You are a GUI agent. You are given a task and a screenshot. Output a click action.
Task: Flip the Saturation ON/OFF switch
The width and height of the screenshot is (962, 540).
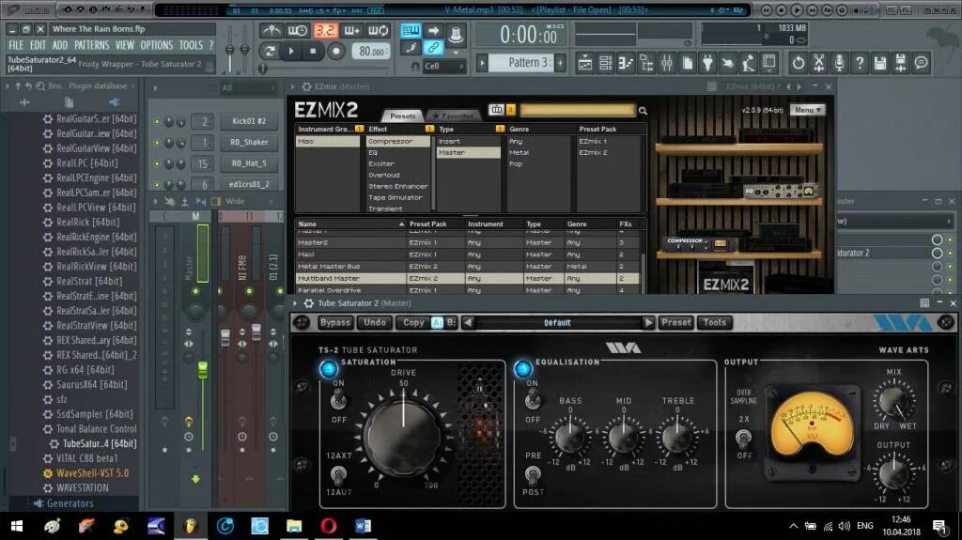tap(338, 401)
